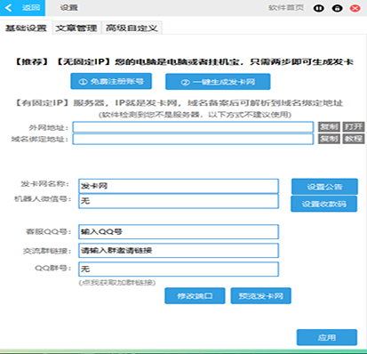
Task: Click the lock circle icon in title bar
Action: 337,8
